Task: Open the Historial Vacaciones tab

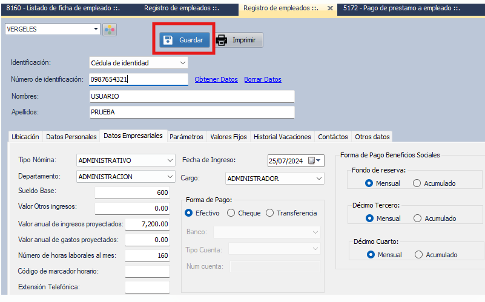Action: point(282,137)
